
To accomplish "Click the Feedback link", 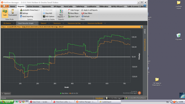I will point(99,98).
